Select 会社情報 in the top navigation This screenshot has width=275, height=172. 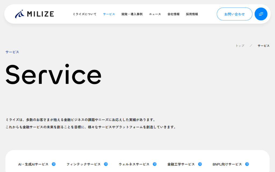pyautogui.click(x=173, y=14)
